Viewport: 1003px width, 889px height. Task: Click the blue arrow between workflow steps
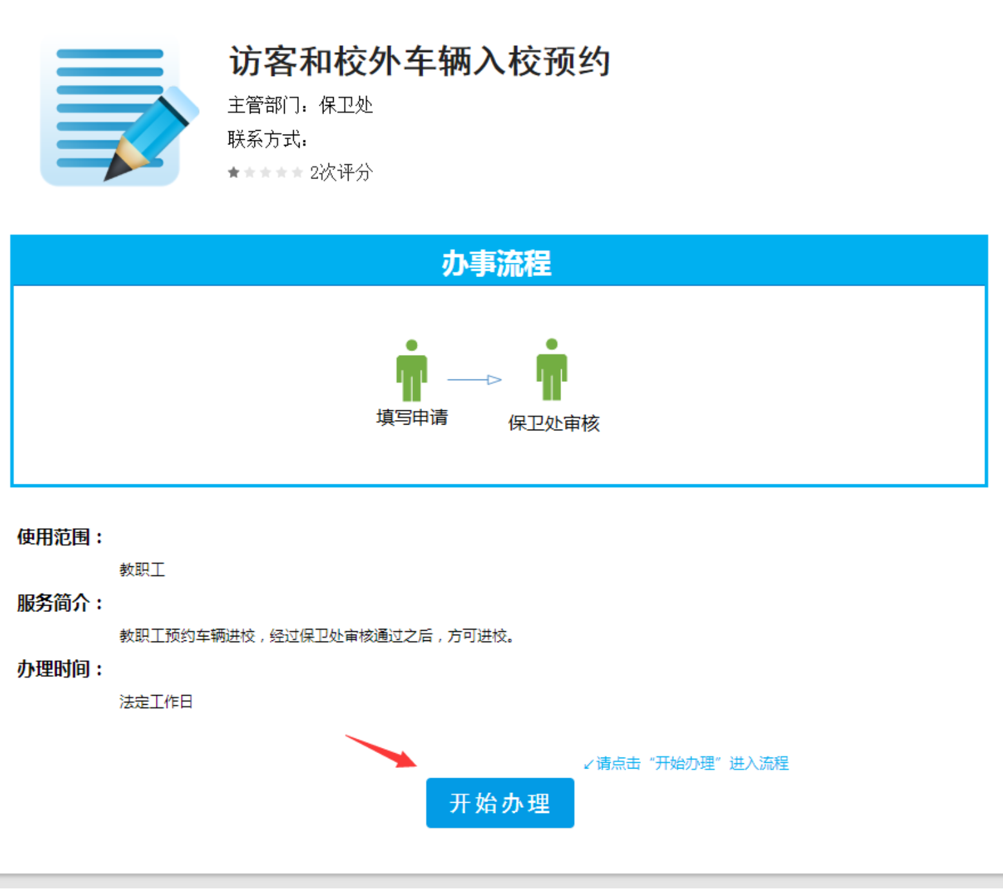474,380
